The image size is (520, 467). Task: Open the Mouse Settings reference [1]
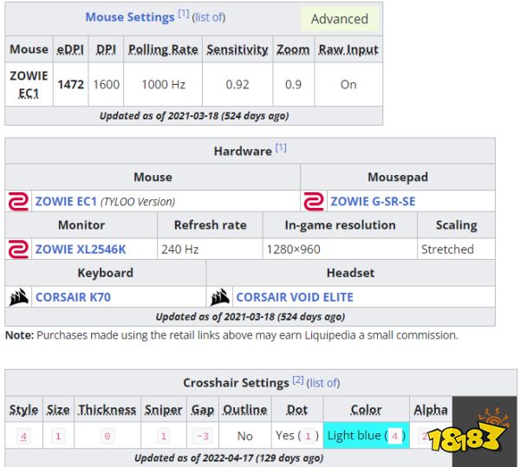pos(184,14)
